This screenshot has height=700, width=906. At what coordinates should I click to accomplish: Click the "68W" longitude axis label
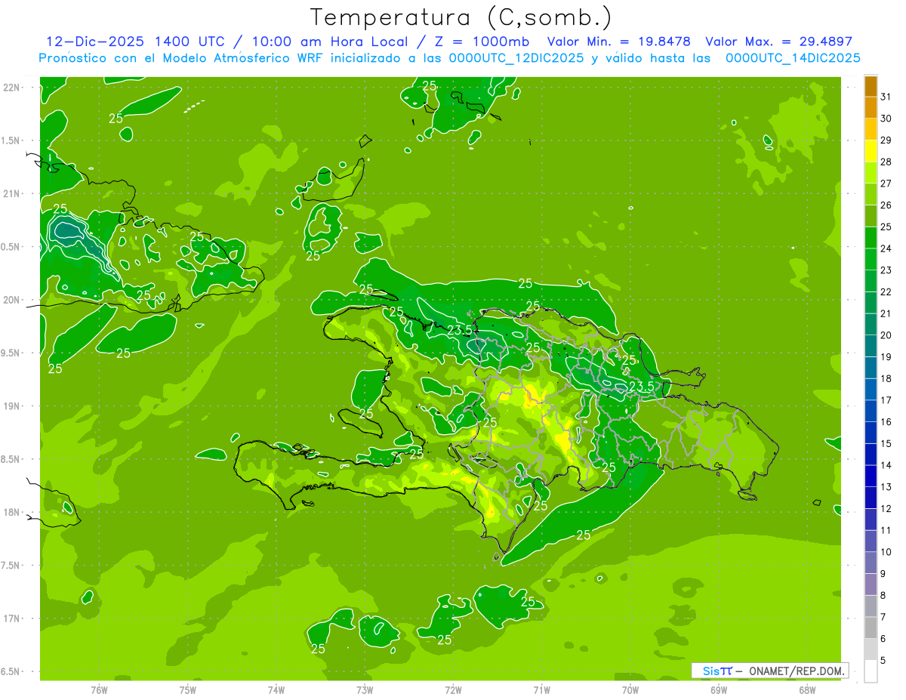[807, 689]
